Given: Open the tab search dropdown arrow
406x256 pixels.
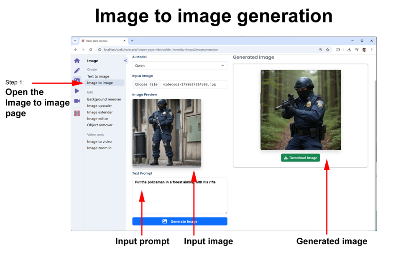Looking at the screenshot, I should click(x=75, y=41).
